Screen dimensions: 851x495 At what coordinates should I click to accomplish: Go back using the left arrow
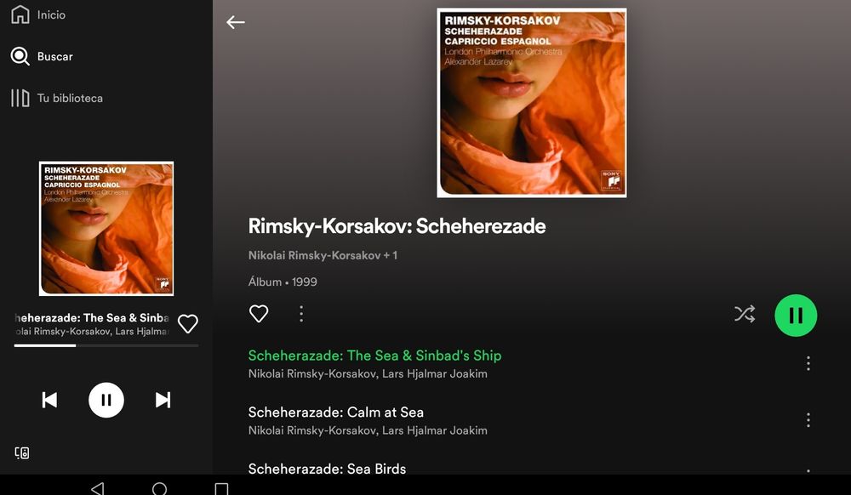pos(236,22)
